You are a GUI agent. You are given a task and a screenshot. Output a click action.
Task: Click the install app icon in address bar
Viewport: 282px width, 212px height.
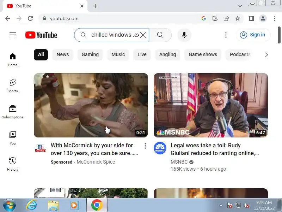[215, 18]
